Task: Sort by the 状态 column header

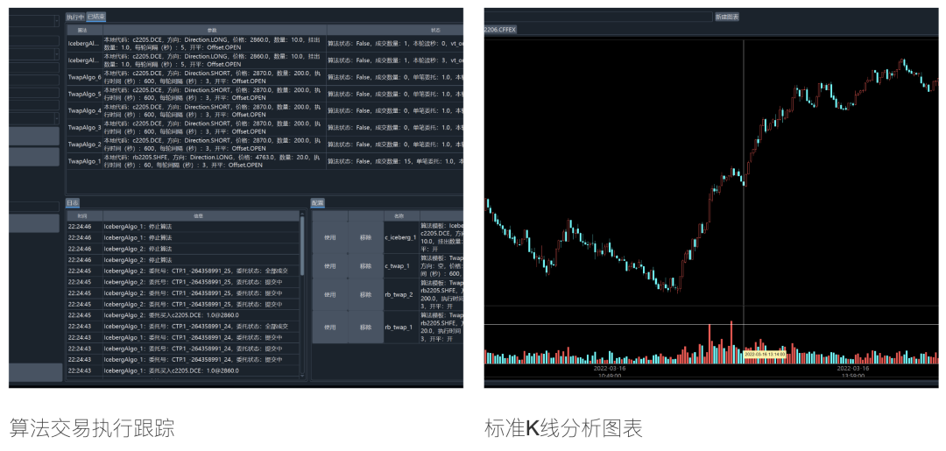Action: click(x=395, y=29)
